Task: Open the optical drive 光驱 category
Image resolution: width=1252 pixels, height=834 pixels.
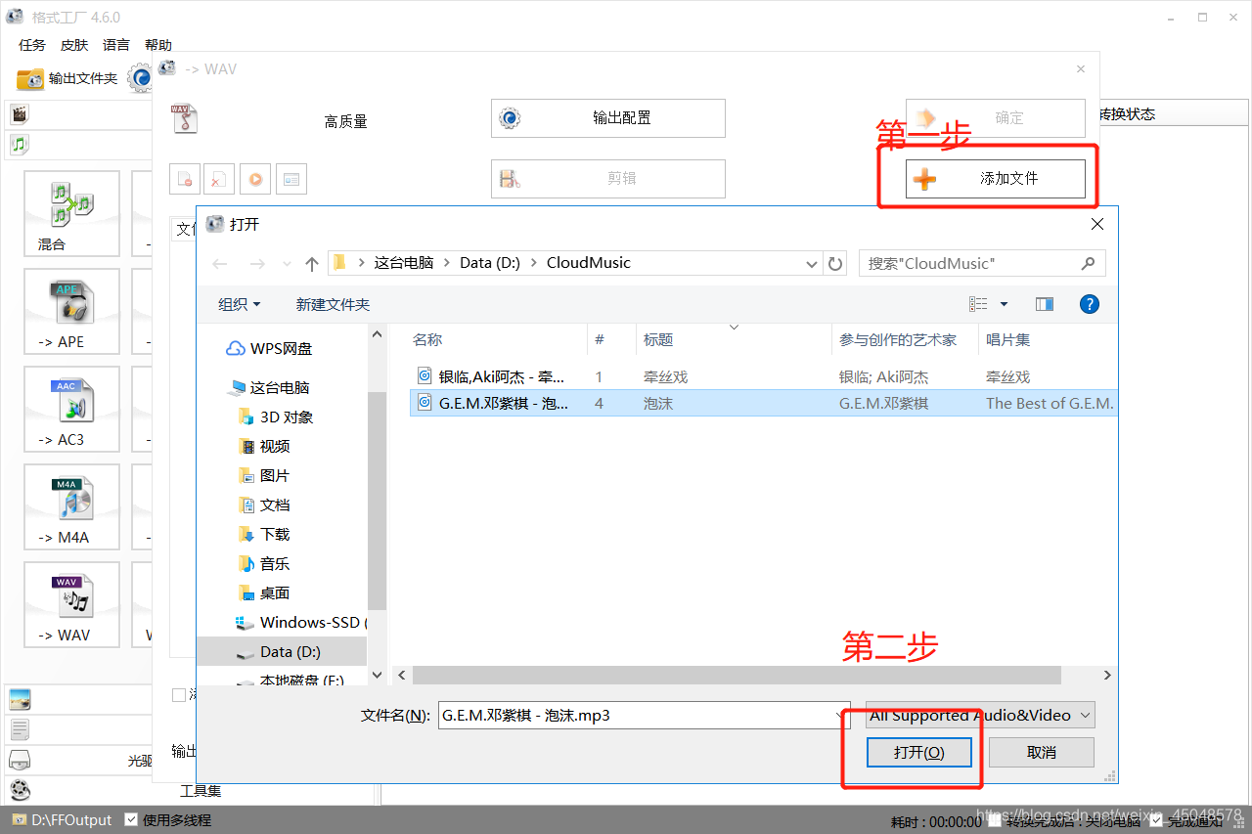Action: [x=20, y=760]
